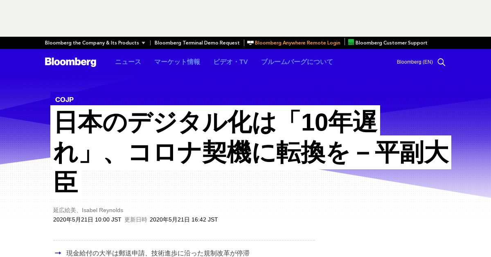Click the 更新日時 label
Viewport: 491px width, 257px height.
coord(136,219)
